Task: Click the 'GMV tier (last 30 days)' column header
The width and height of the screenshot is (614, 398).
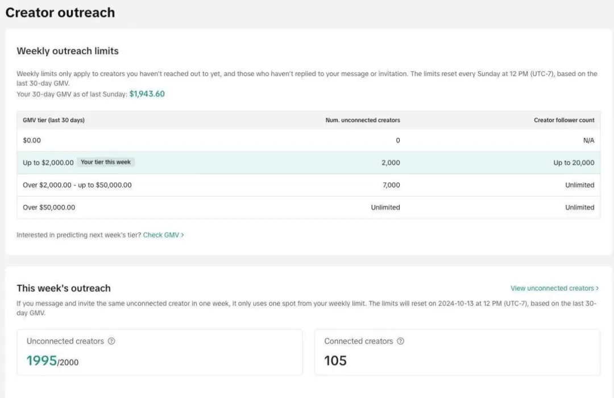Action: 53,120
